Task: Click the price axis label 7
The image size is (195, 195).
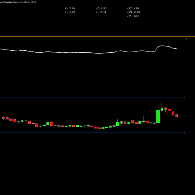Action: tap(186, 39)
